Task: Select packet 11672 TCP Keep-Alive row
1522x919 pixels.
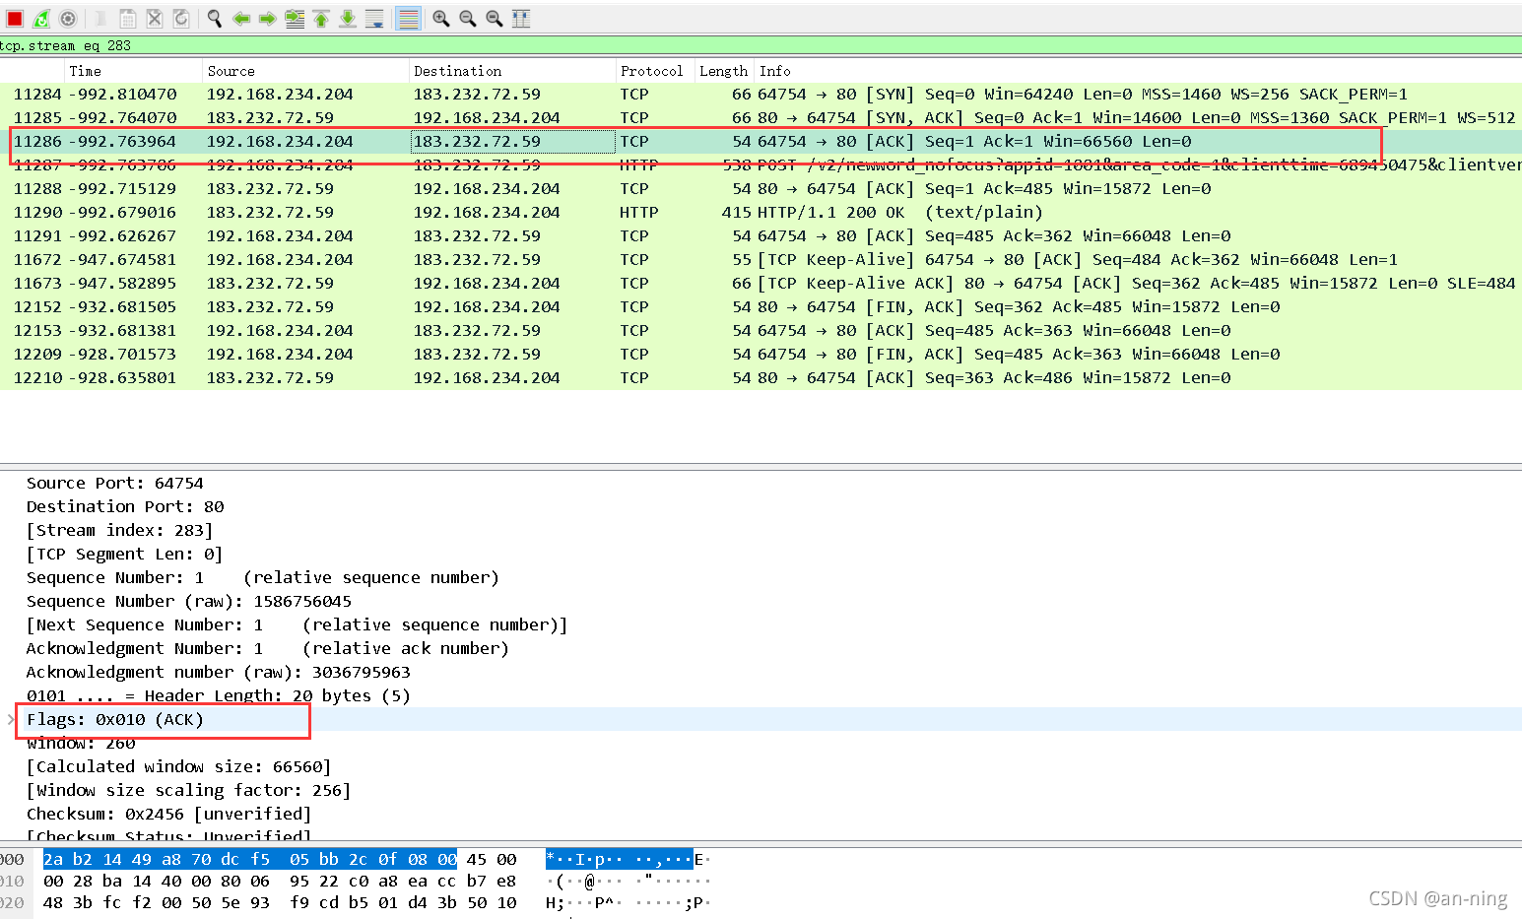Action: click(x=761, y=259)
